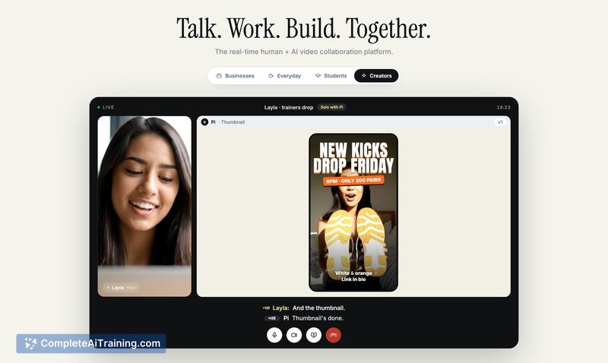Click caption 'Thumbnail's done.'

pyautogui.click(x=318, y=318)
